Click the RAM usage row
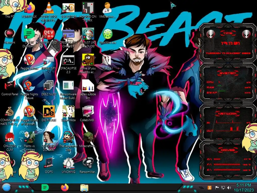 [x=229, y=87]
